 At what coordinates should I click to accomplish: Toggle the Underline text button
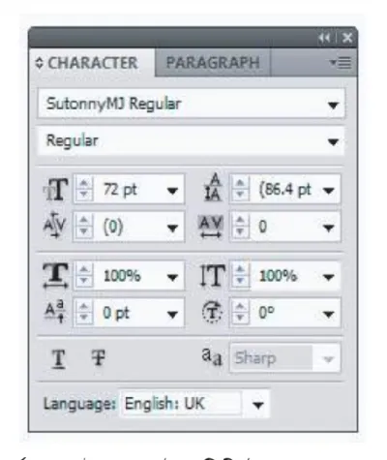[x=59, y=358]
